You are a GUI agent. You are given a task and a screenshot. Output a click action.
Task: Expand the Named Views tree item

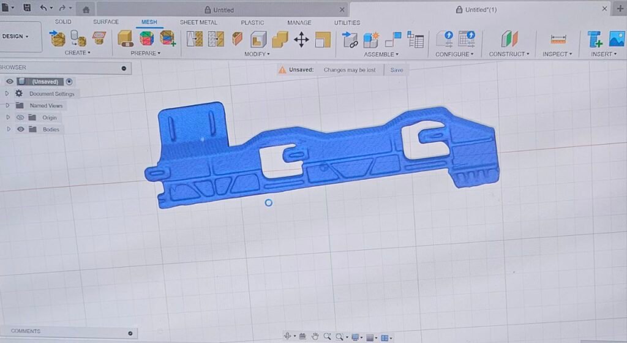pyautogui.click(x=7, y=105)
